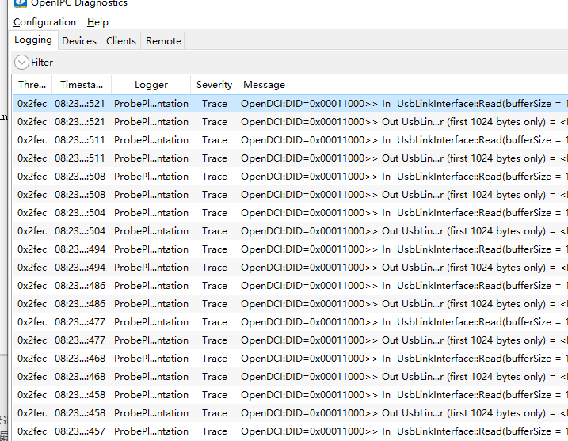Select the 08:23...457 In row timestamp
Image resolution: width=568 pixels, height=441 pixels.
click(x=80, y=431)
